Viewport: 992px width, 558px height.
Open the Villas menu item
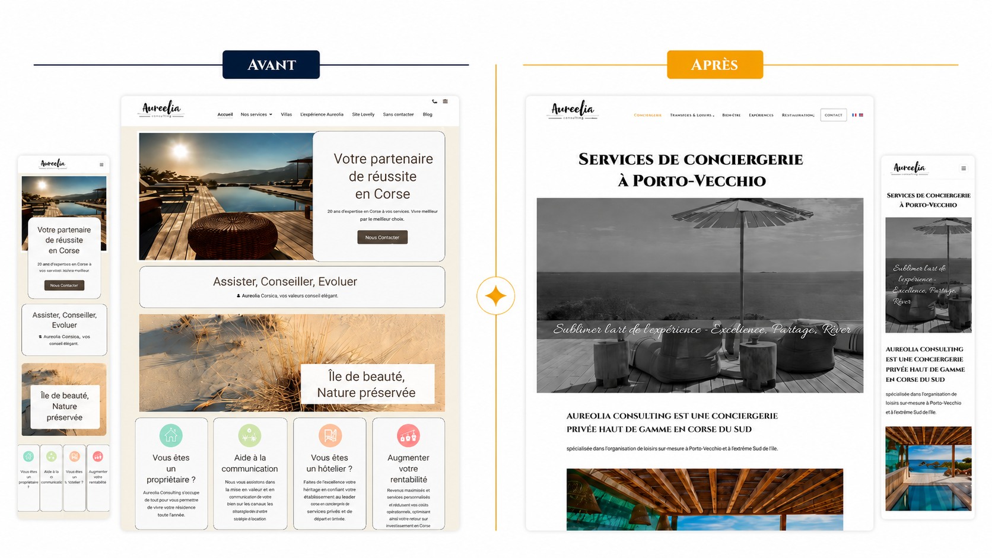tap(286, 114)
